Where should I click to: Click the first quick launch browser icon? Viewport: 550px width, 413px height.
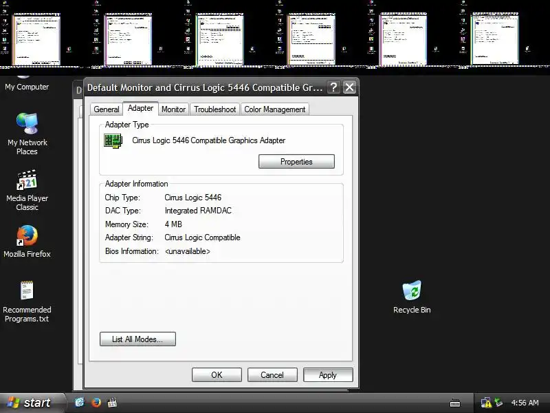pyautogui.click(x=80, y=403)
